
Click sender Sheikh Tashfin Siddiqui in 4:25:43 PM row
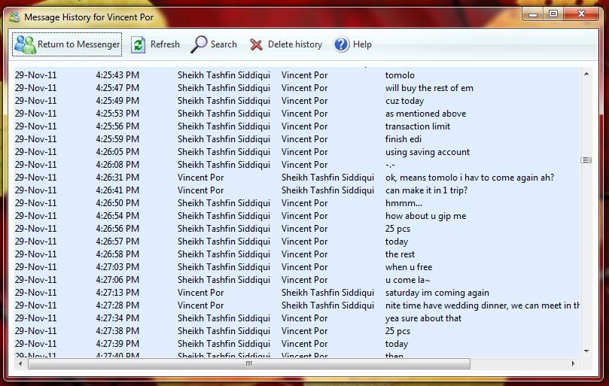click(x=224, y=75)
